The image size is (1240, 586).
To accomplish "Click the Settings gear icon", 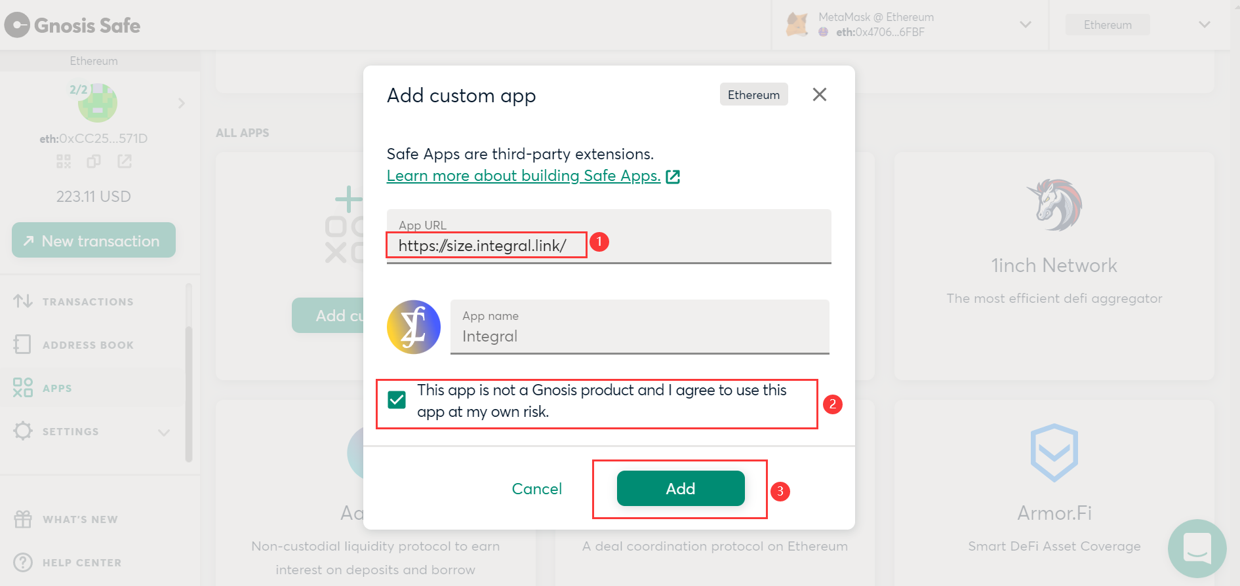I will (23, 431).
